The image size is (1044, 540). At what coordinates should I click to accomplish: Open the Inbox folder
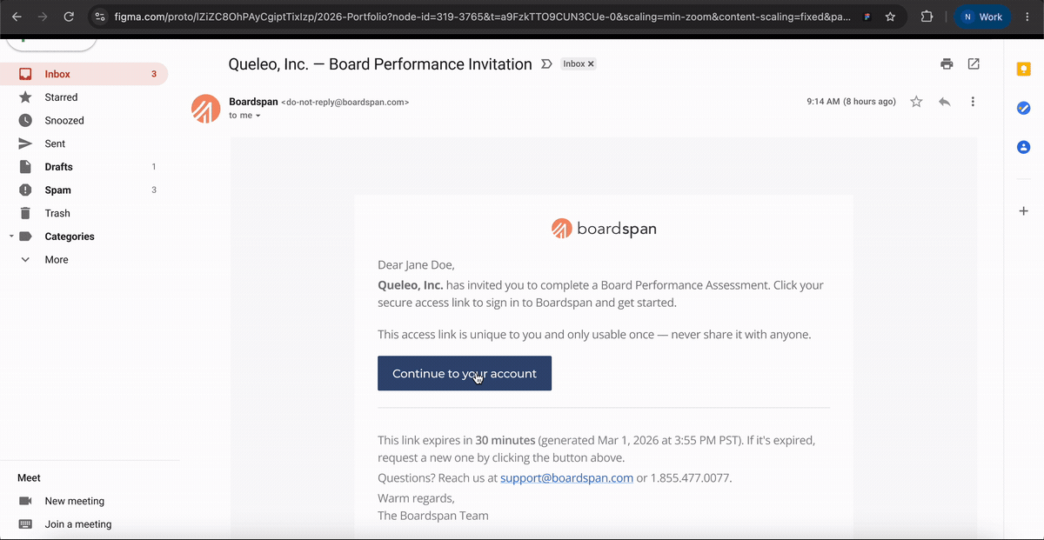point(84,74)
